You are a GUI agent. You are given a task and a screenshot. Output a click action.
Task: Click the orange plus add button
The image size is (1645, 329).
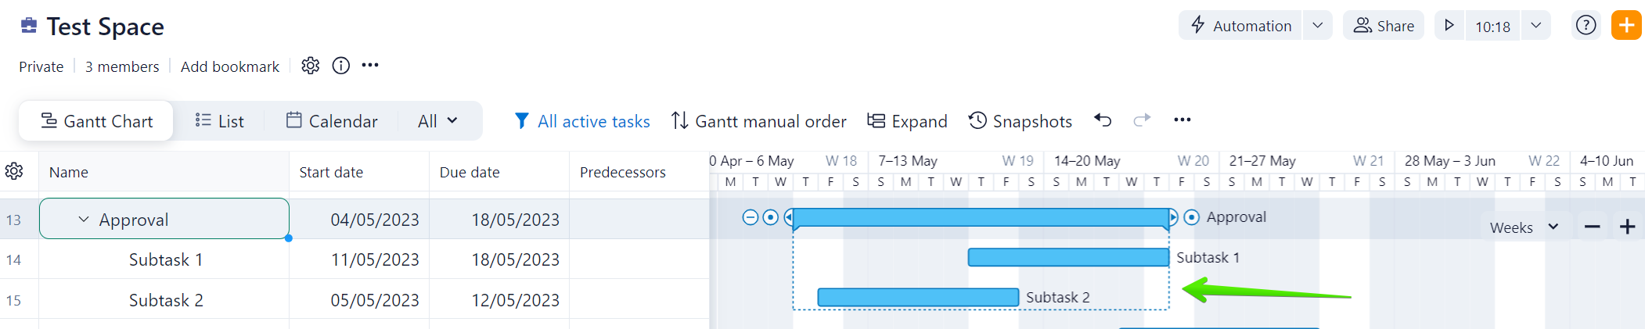tap(1626, 26)
